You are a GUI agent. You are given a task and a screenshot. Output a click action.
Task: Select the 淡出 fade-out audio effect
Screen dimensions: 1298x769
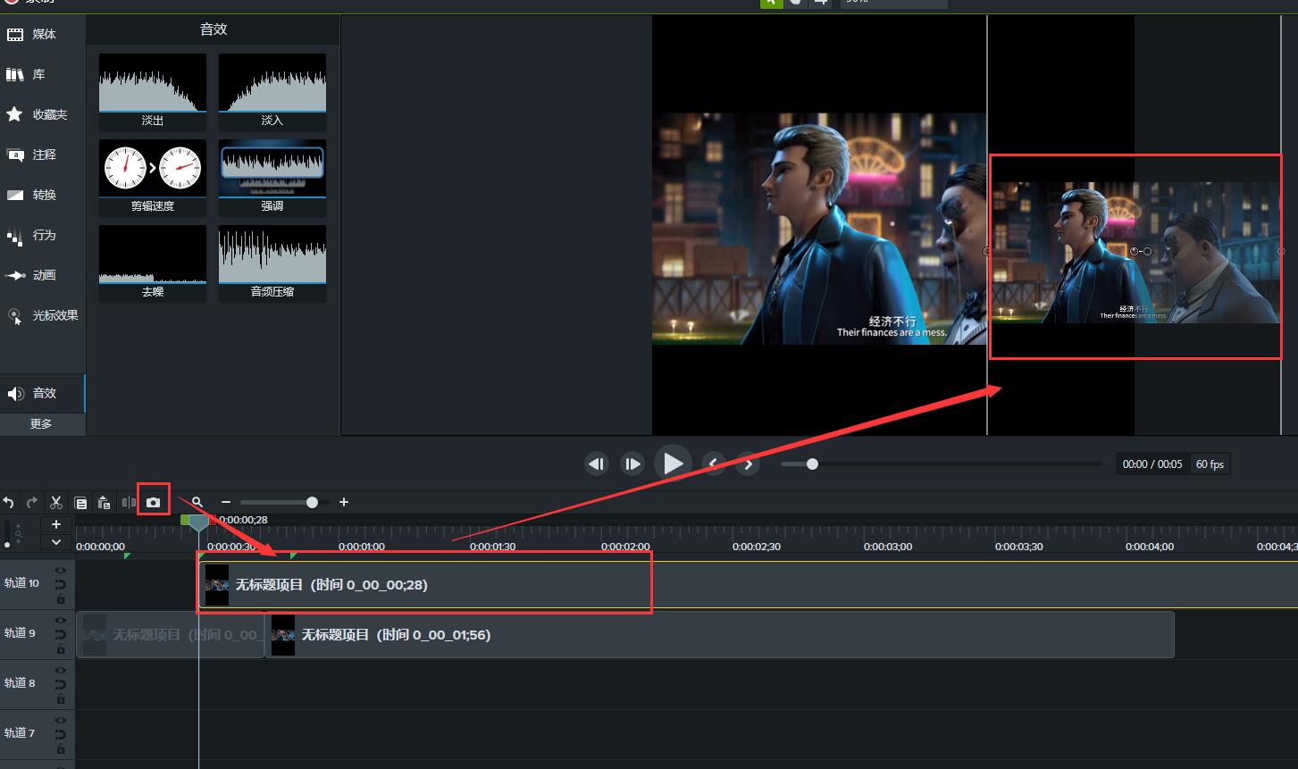[153, 91]
